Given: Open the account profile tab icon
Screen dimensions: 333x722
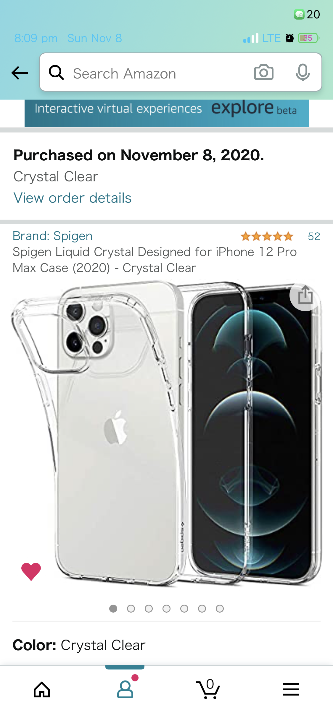Looking at the screenshot, I should [x=126, y=689].
